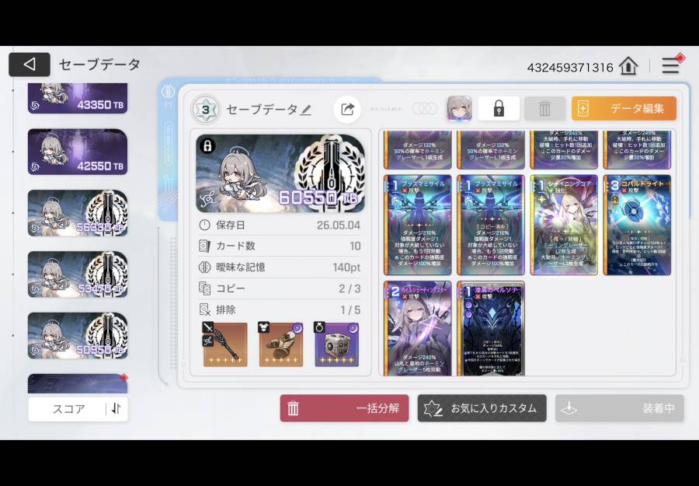
Task: Tap the removal count 1 / 5
Action: [x=350, y=309]
